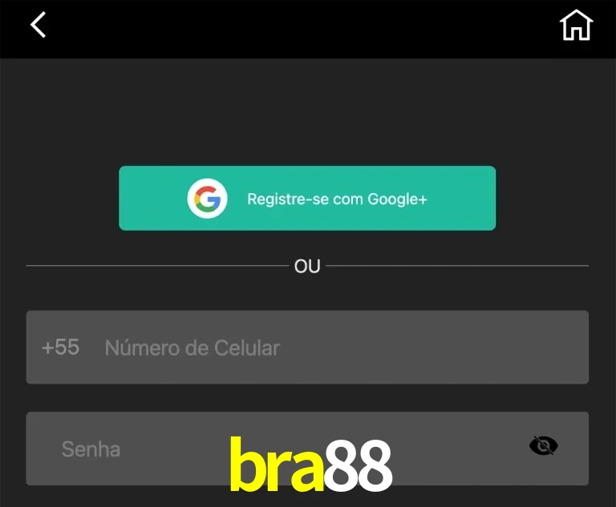Click the Número de Celular placeholder text
This screenshot has height=507, width=616.
click(x=192, y=348)
